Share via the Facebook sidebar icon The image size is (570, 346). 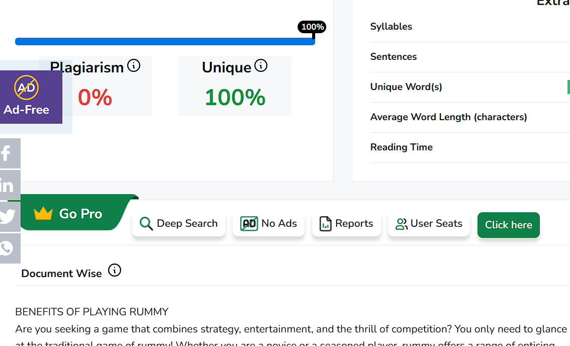(9, 153)
